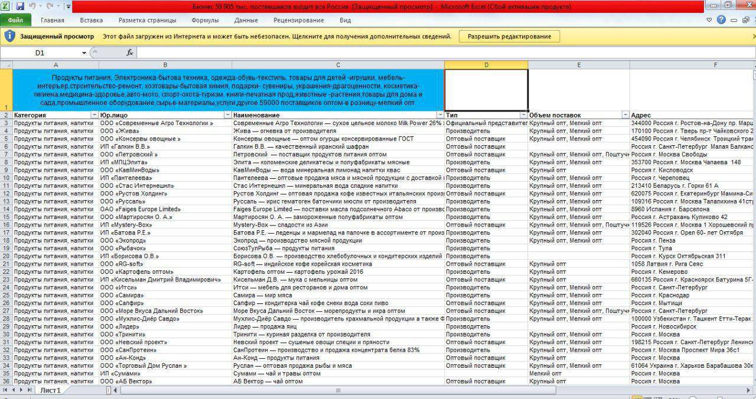This screenshot has width=756, height=399.
Task: Go to last sheet navigation arrow
Action: (x=29, y=390)
